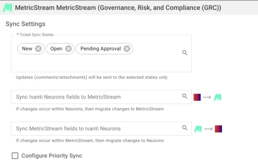Click the 'Updates (comments/attachments)' helper text
Screen dimensions: 258x164
[x=92, y=77]
